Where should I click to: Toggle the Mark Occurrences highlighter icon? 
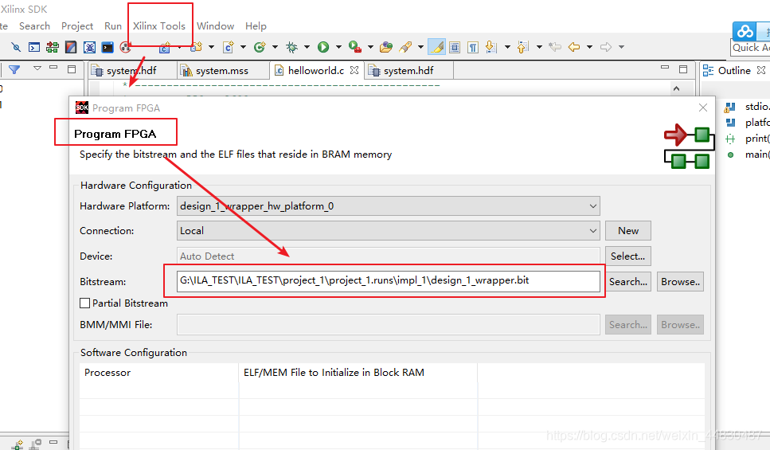(436, 47)
